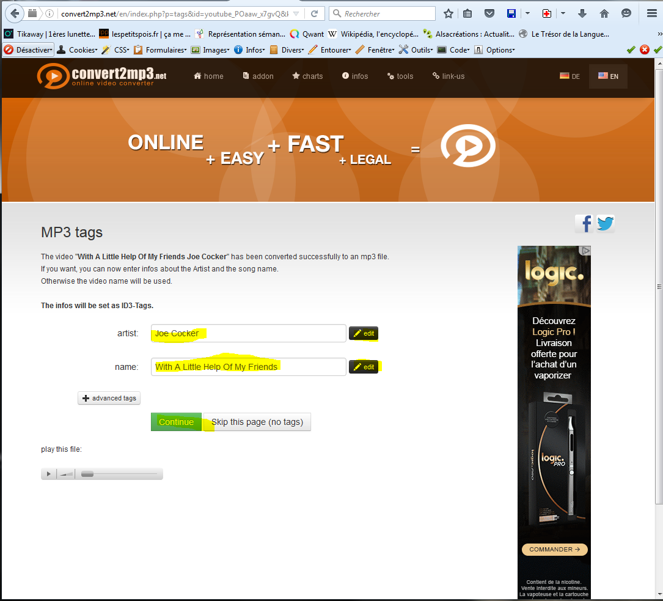Image resolution: width=663 pixels, height=601 pixels.
Task: Open the Firefox hamburger menu
Action: coord(651,13)
